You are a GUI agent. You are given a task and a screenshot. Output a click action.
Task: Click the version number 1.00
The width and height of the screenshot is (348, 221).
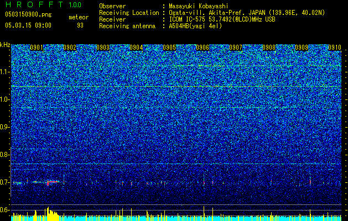(x=75, y=4)
